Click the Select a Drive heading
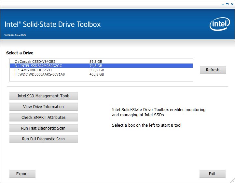 (x=20, y=53)
